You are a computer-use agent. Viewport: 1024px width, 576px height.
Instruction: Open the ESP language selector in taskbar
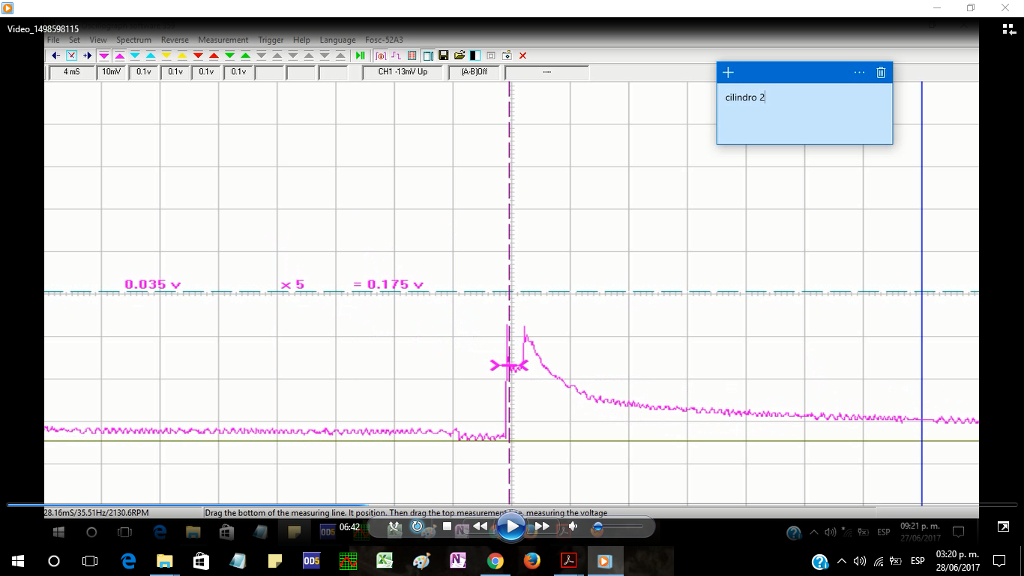click(x=918, y=561)
